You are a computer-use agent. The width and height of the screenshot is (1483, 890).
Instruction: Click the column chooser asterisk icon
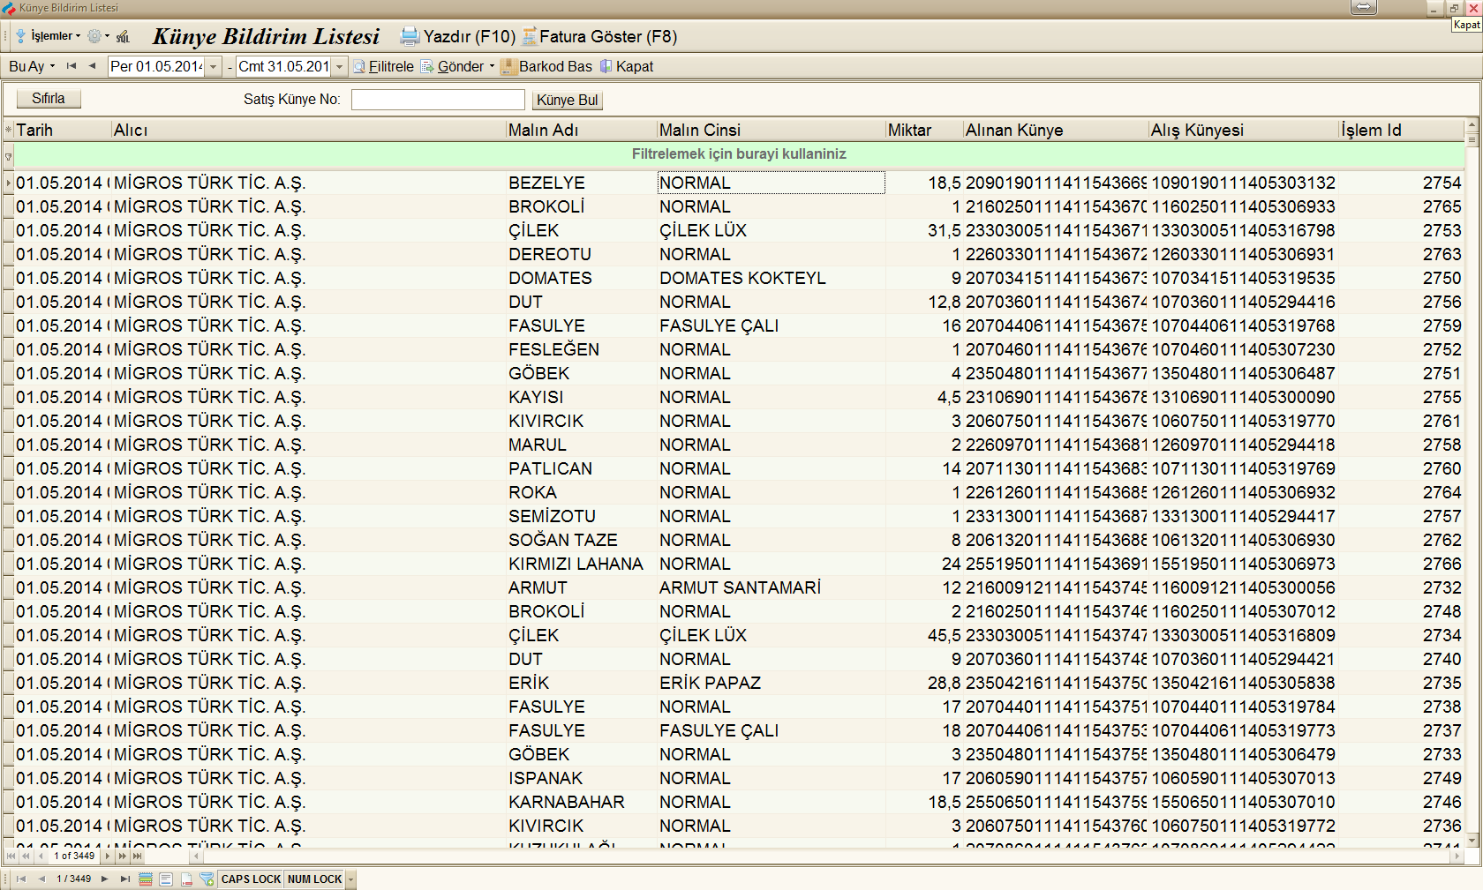[8, 130]
